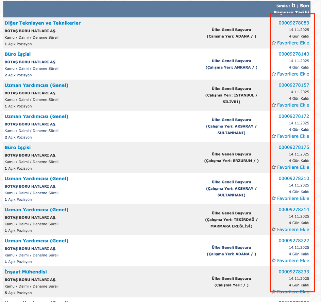
Task: Click the star icon for listing 00009278083
Action: tap(274, 43)
